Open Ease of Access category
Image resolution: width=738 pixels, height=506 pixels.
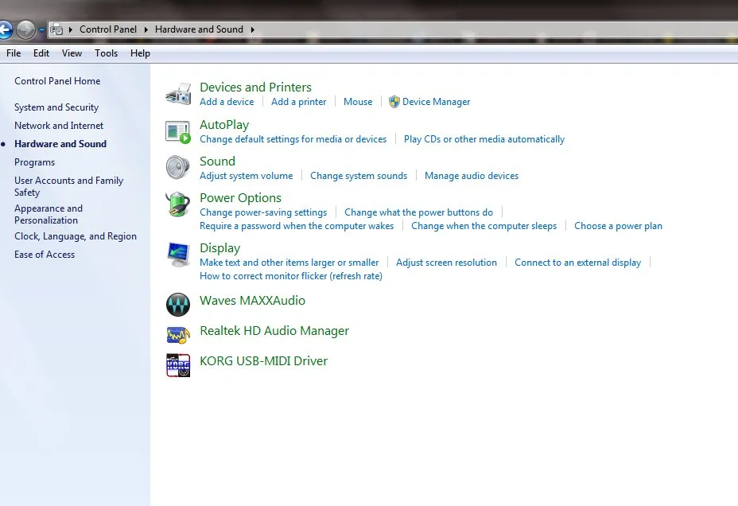(x=45, y=255)
